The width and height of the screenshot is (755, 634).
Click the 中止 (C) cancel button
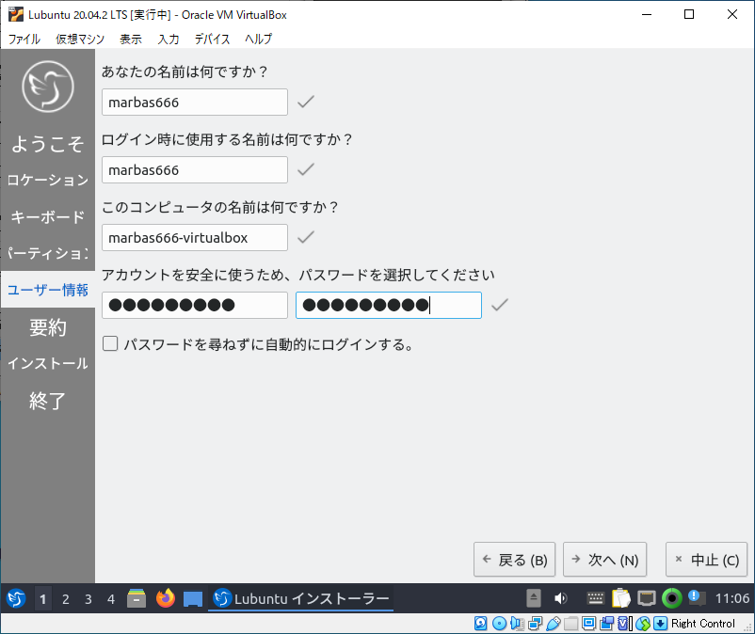(x=706, y=560)
